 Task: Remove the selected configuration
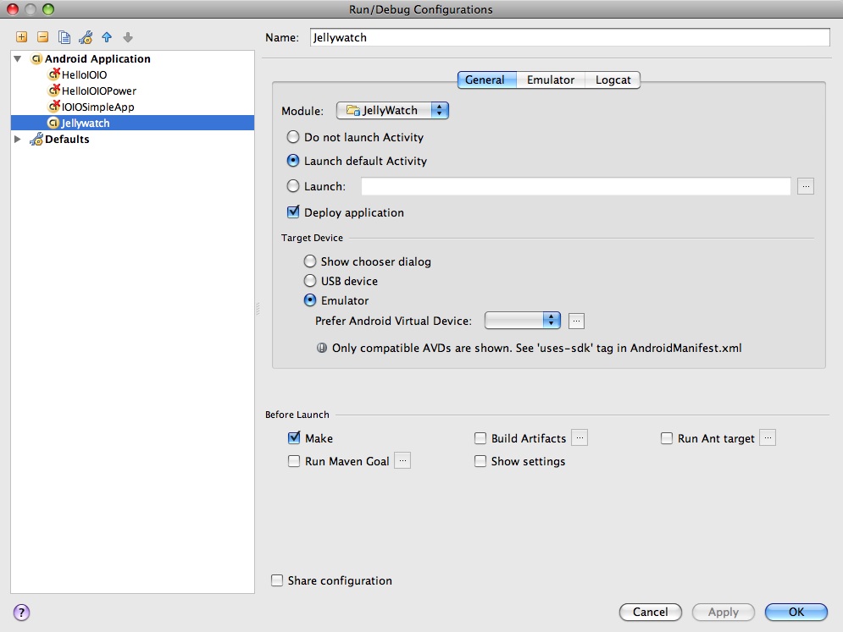pos(43,36)
